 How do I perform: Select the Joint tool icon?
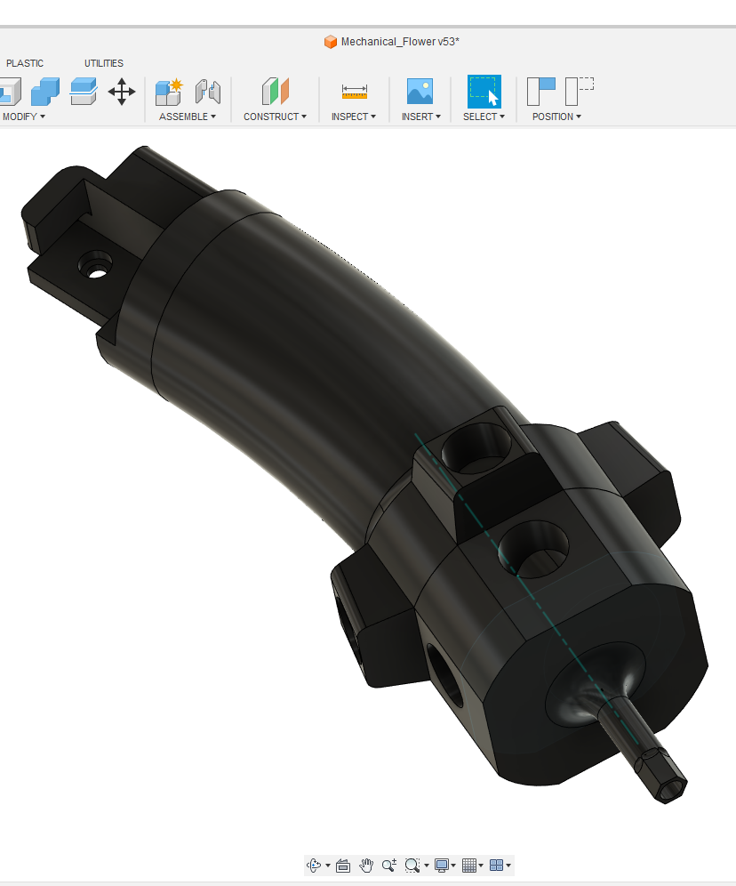(208, 92)
